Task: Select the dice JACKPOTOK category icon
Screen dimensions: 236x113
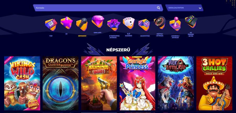Action: coord(144,25)
